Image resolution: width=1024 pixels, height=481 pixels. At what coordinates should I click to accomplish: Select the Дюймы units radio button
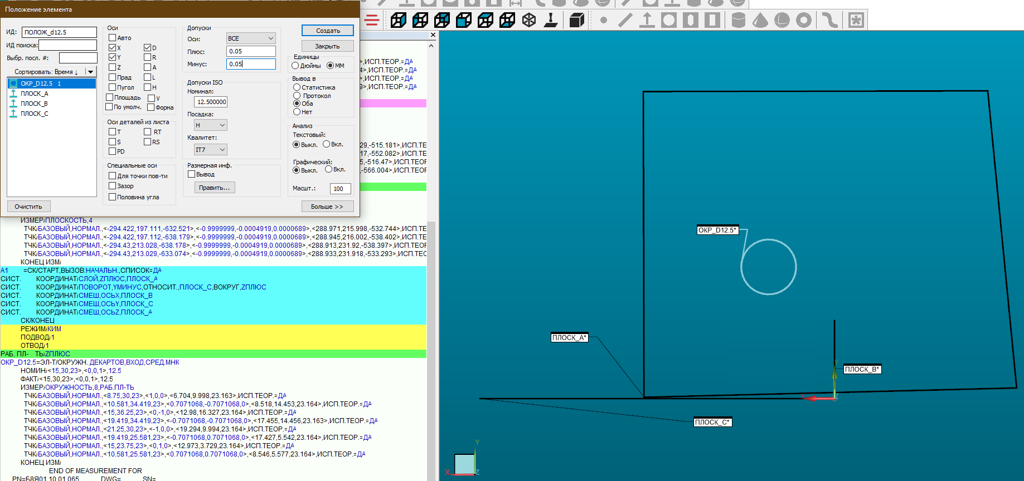coord(295,66)
